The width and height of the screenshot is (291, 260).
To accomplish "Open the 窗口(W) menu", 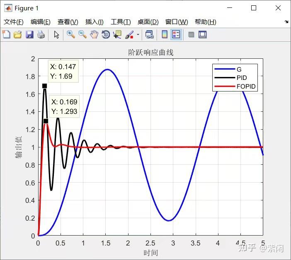I will 177,22.
